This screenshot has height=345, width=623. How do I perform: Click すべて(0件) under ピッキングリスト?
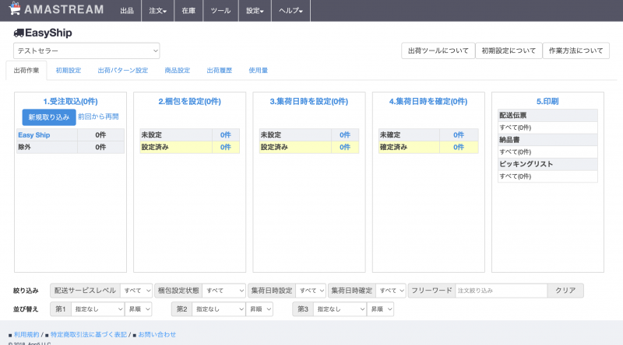pyautogui.click(x=516, y=176)
